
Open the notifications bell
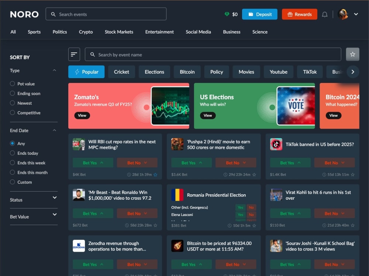click(324, 14)
